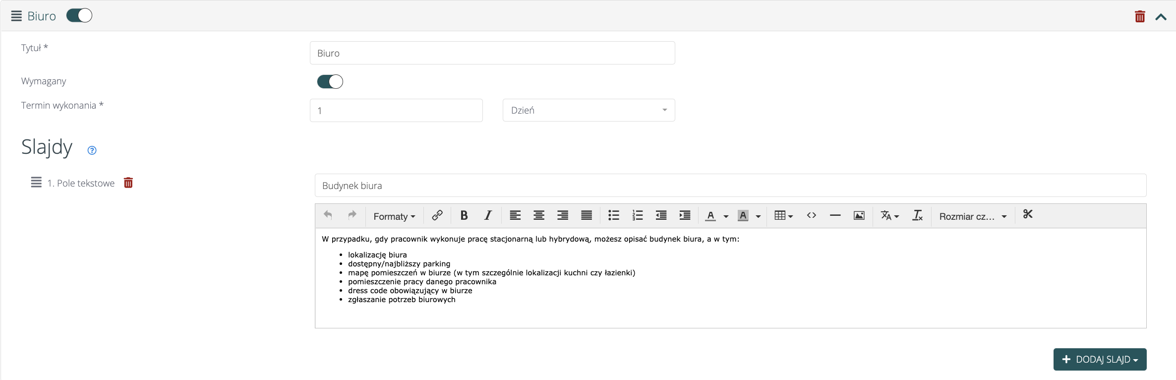Open the Rozmiar czcionki dropdown

pyautogui.click(x=972, y=216)
